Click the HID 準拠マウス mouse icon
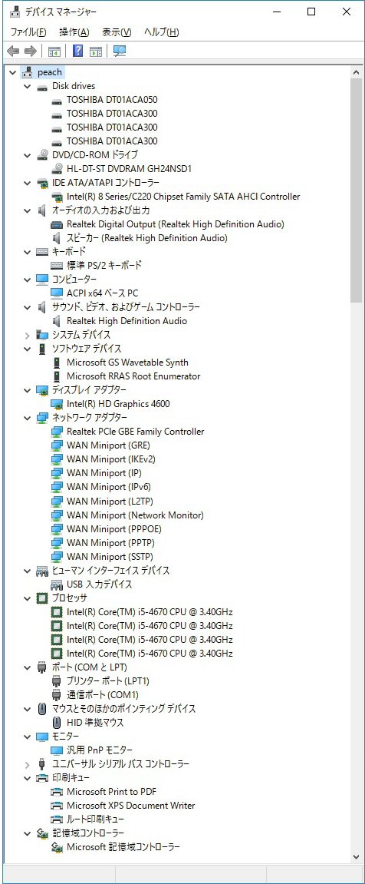The height and width of the screenshot is (884, 365). pyautogui.click(x=56, y=722)
